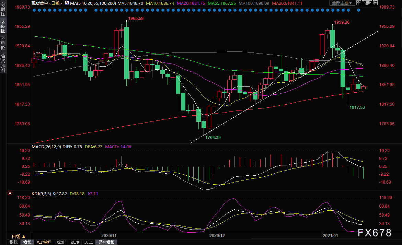Toggle the BOLL indicator button

coord(88,242)
